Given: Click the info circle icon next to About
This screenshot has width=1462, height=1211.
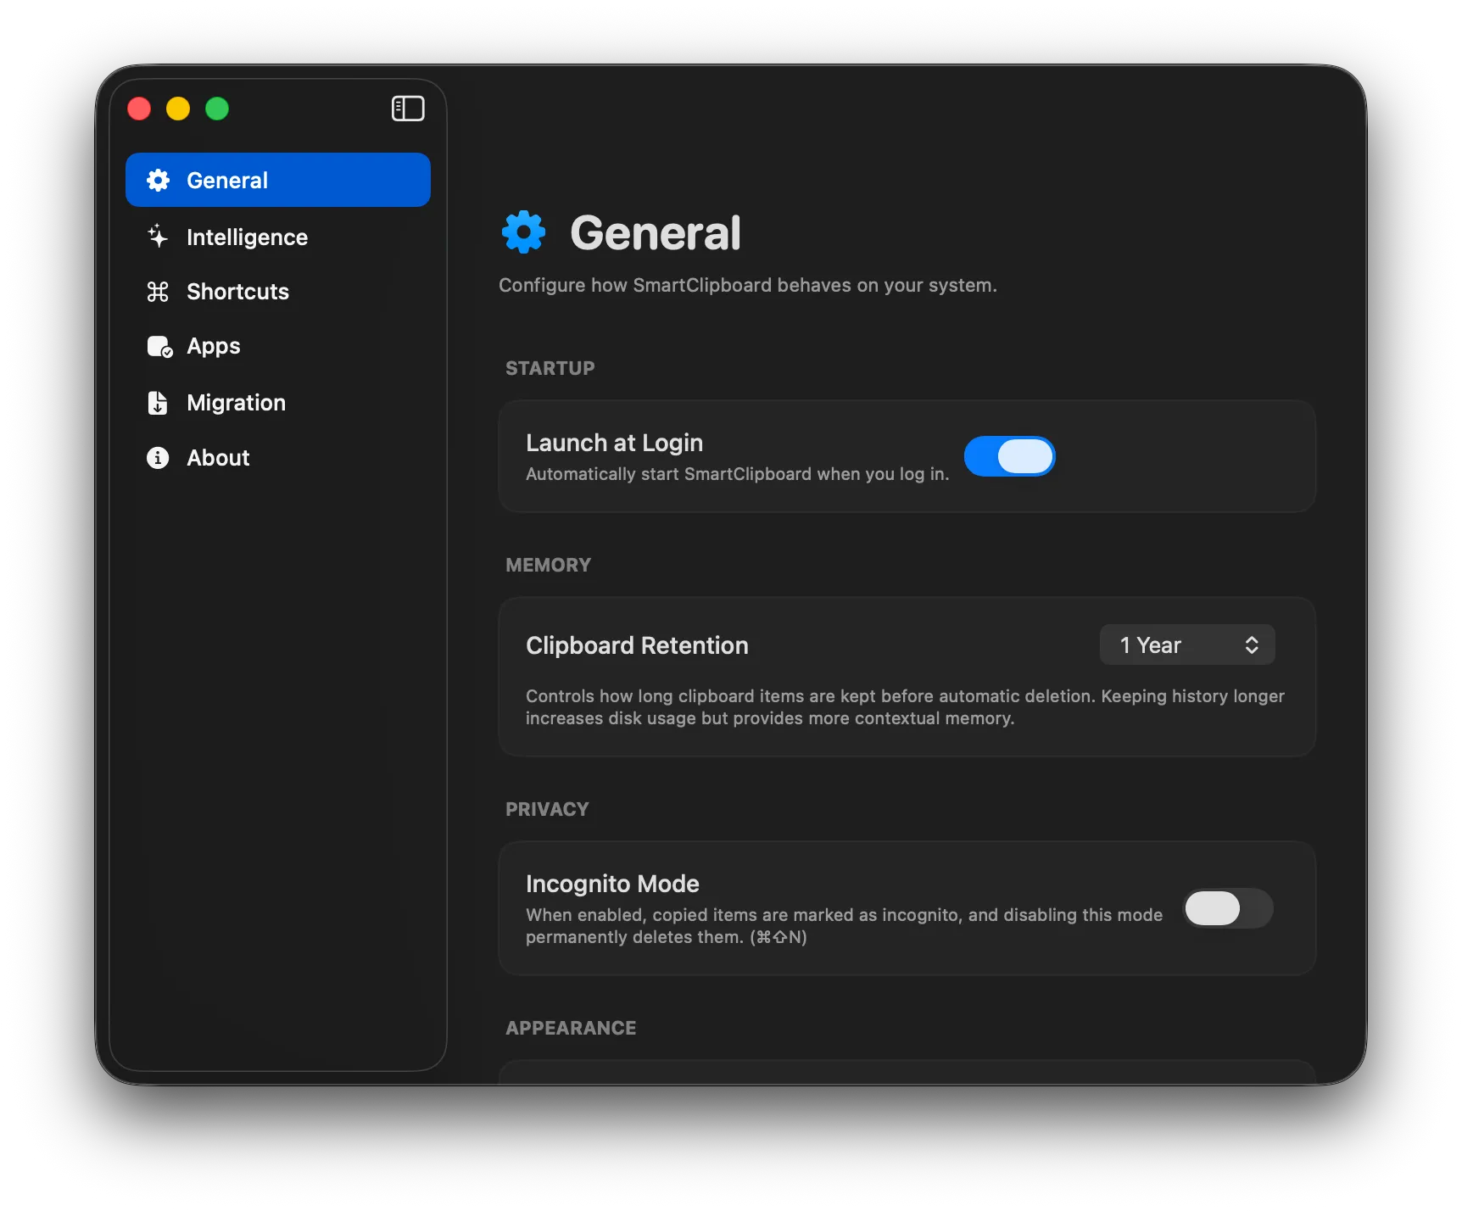Looking at the screenshot, I should (158, 458).
